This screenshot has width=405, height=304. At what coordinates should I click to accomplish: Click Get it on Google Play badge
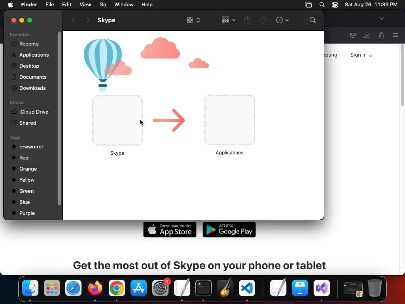(229, 230)
